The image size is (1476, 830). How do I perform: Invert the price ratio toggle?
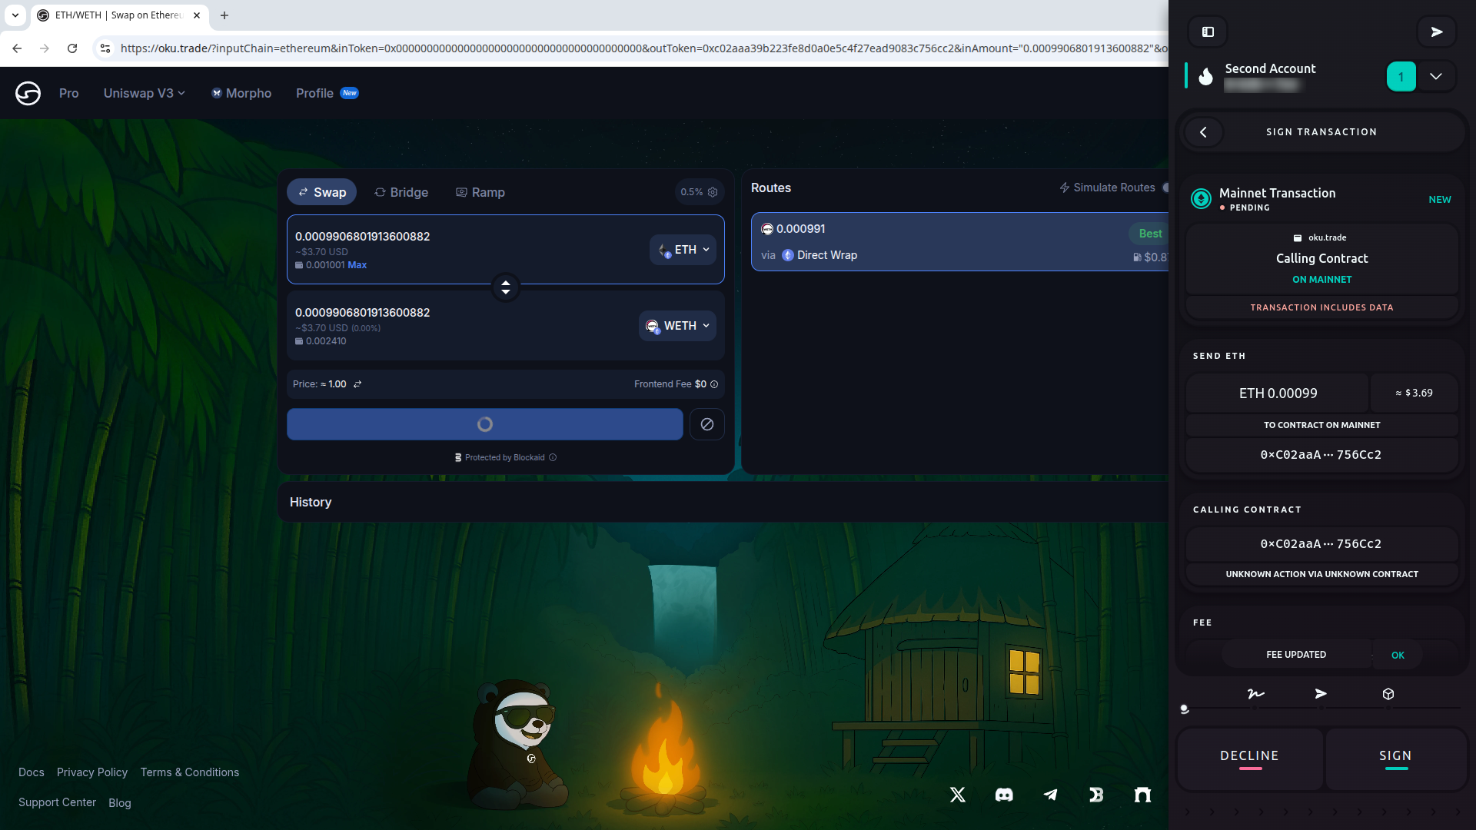[x=357, y=384]
